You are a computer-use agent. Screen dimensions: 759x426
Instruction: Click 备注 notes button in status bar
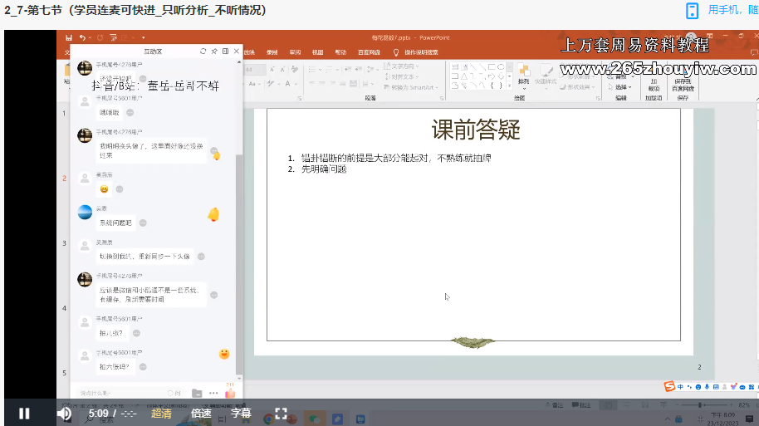554,405
